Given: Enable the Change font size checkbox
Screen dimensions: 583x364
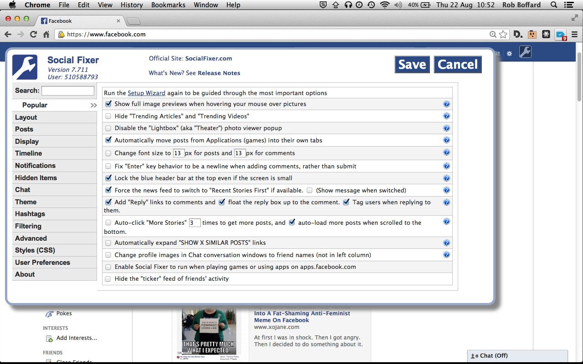Looking at the screenshot, I should 108,153.
